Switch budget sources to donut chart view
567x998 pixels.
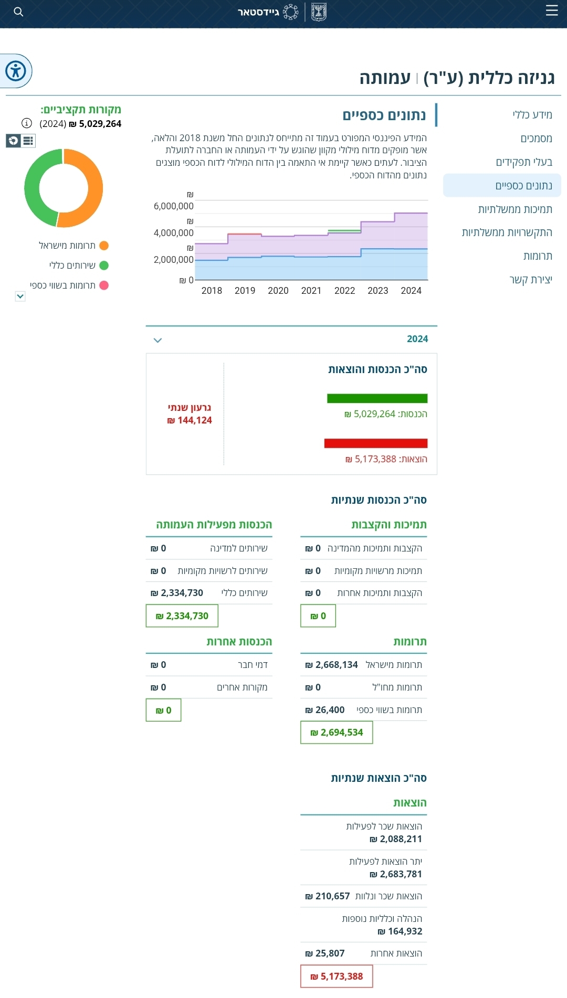(x=13, y=141)
